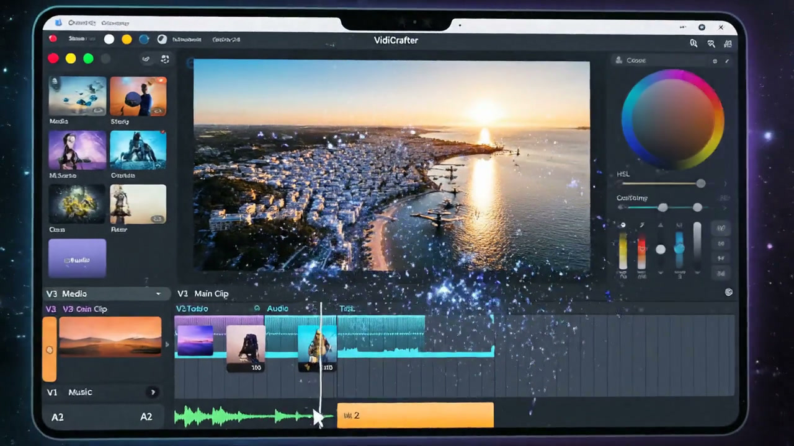Select the Audio label on the timeline

pos(277,308)
